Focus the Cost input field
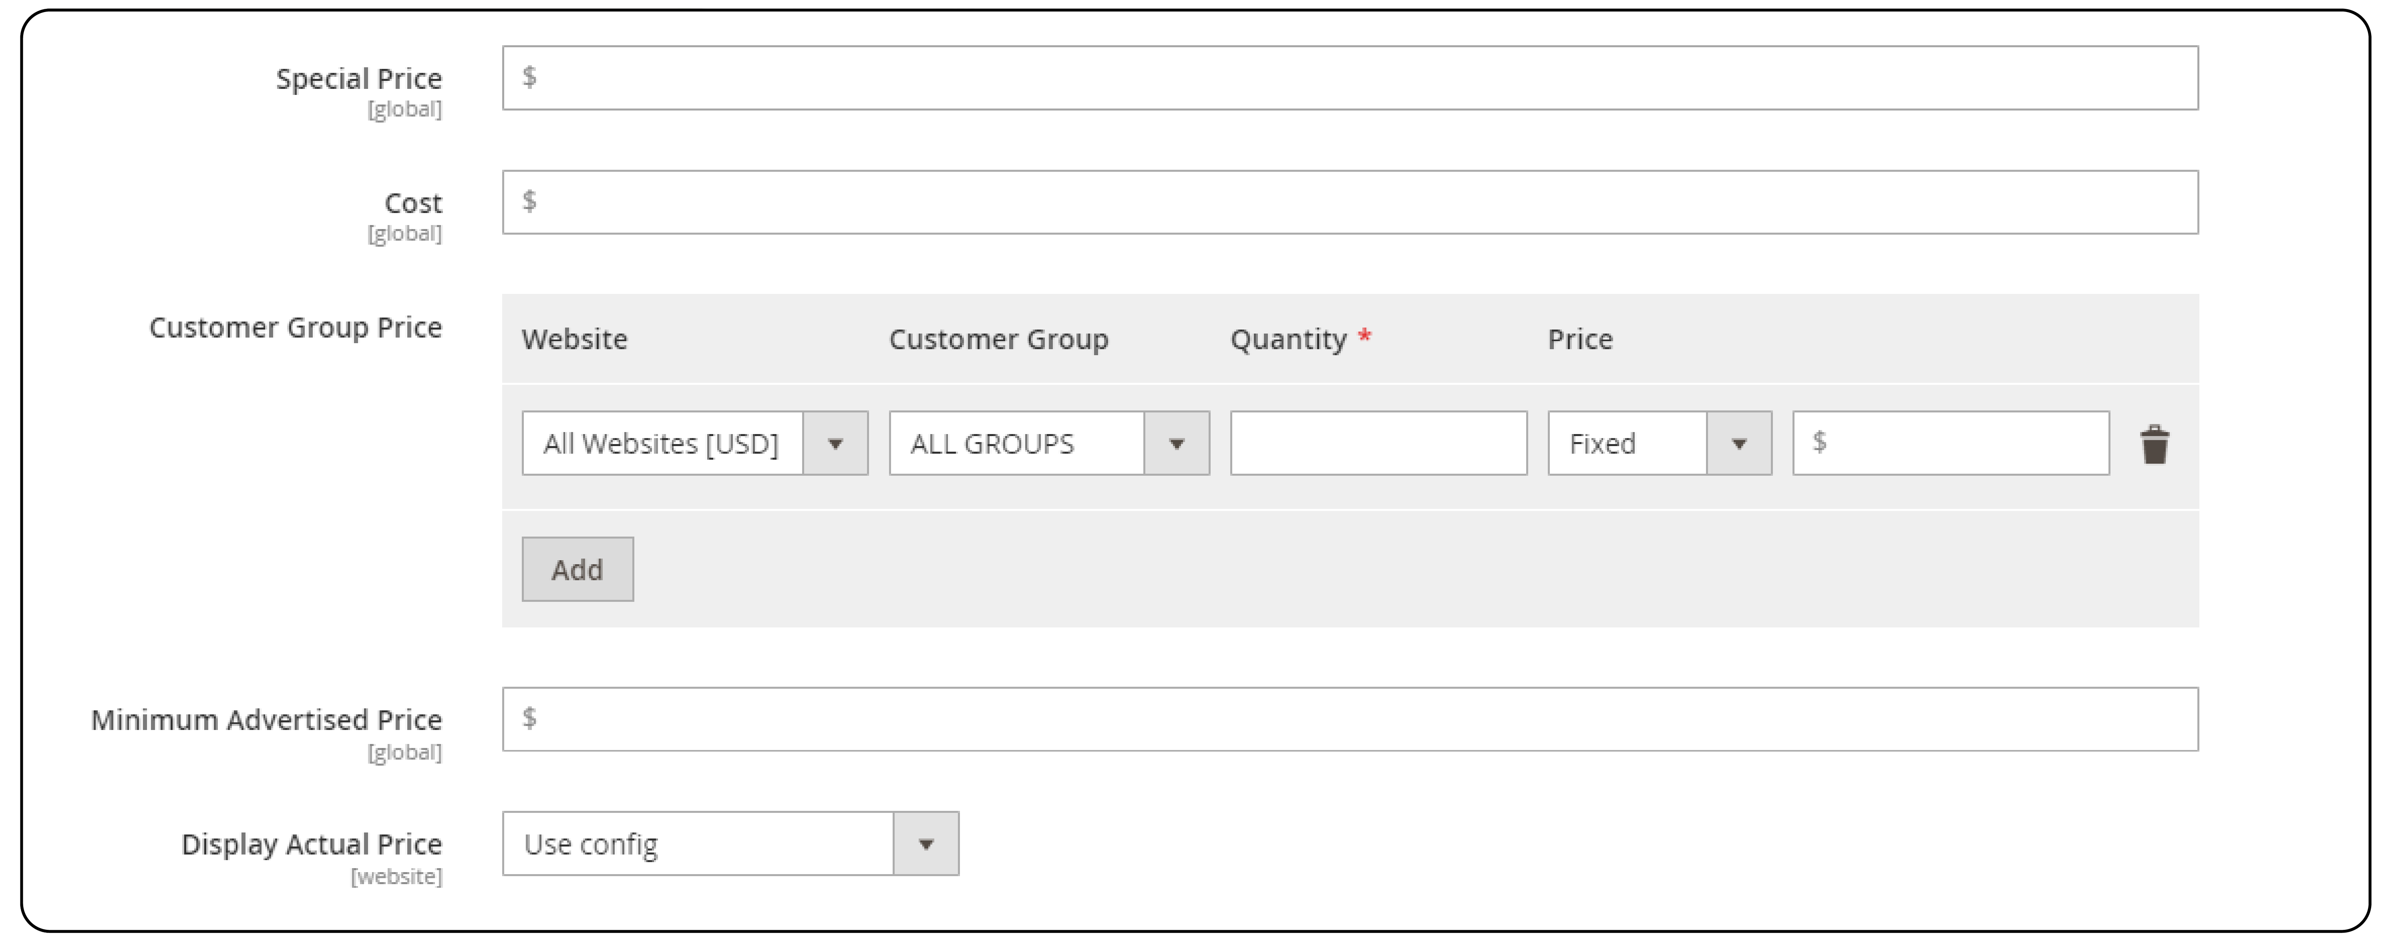The height and width of the screenshot is (939, 2392). coord(1350,203)
